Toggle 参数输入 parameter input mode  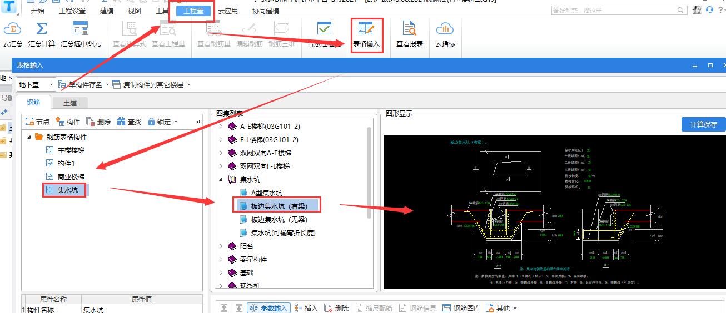[x=268, y=308]
